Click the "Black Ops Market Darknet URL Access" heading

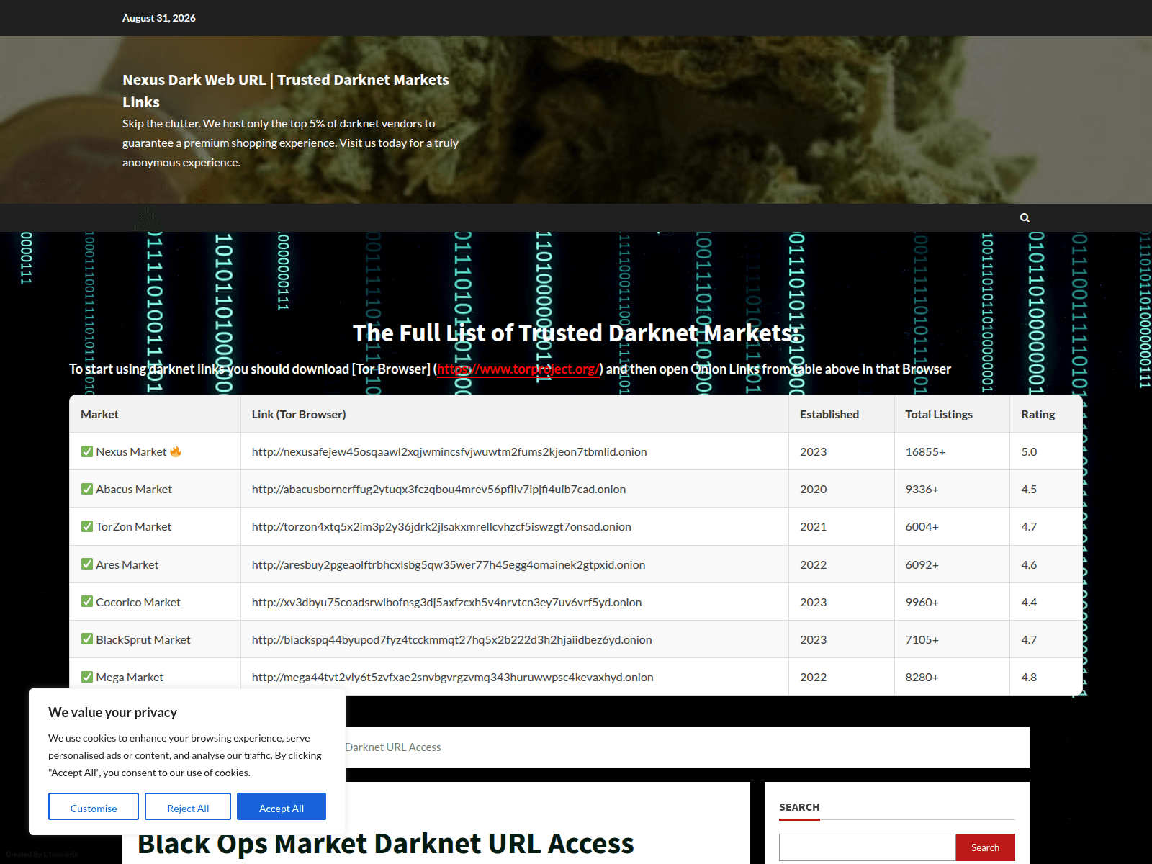[x=386, y=843]
